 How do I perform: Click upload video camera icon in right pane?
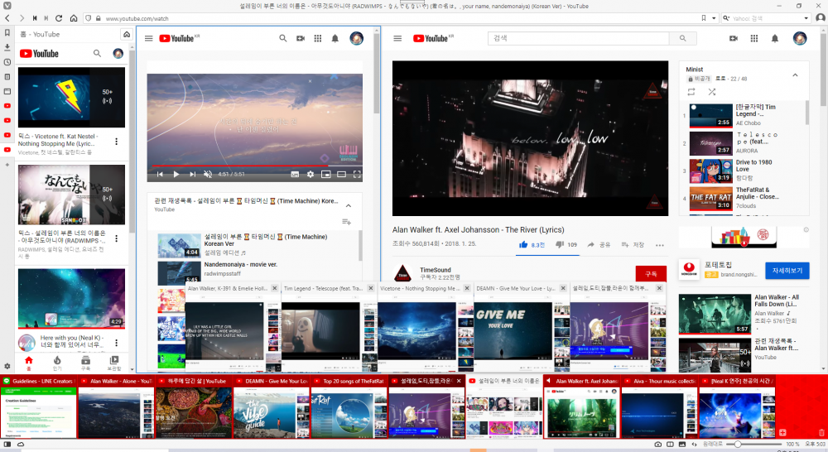tap(734, 38)
